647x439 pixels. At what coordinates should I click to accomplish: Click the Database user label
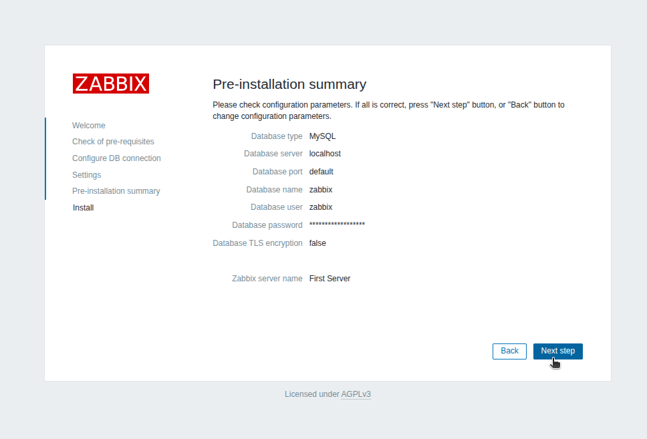[x=277, y=207]
